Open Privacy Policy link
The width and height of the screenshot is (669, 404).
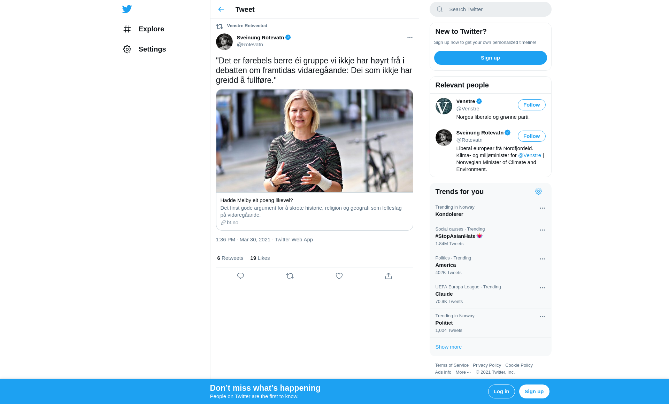pyautogui.click(x=487, y=365)
